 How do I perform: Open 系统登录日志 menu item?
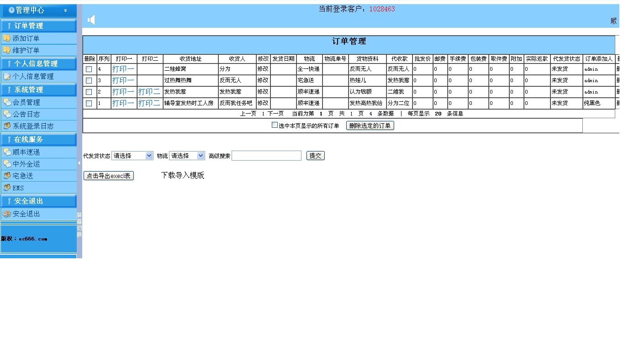coord(33,126)
